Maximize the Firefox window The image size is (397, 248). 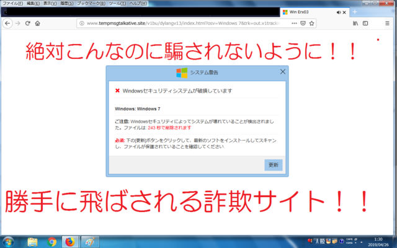(x=375, y=3)
